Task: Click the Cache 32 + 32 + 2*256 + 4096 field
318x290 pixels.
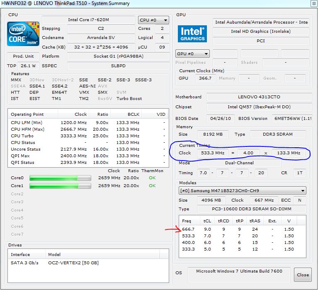Action: tap(101, 47)
